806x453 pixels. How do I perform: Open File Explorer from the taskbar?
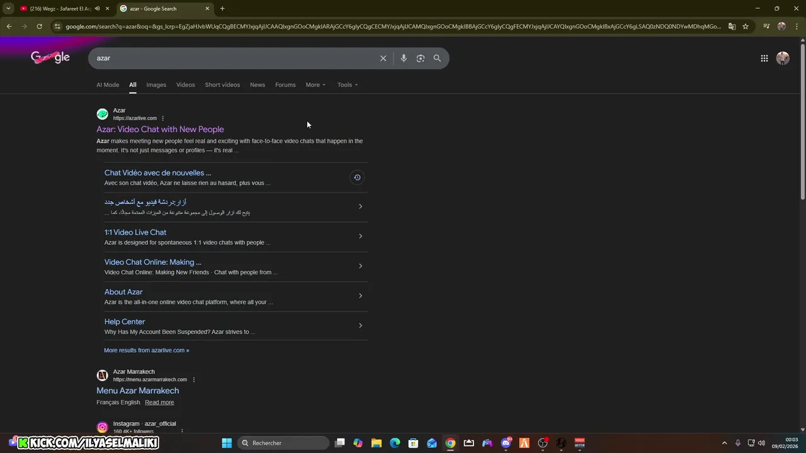(376, 443)
